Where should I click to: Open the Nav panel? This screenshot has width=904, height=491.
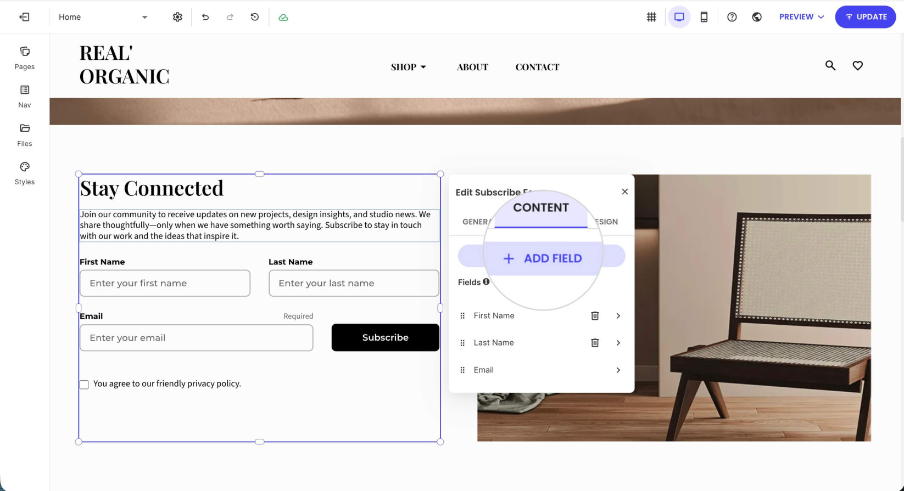[x=25, y=97]
